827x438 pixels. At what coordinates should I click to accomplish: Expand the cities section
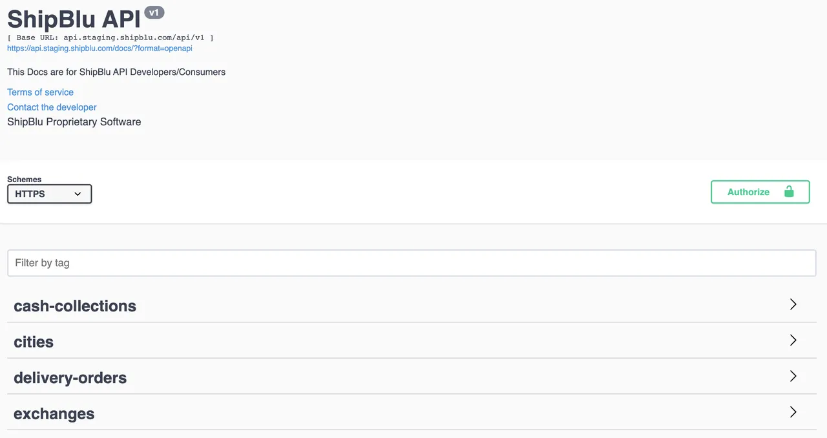pos(412,341)
